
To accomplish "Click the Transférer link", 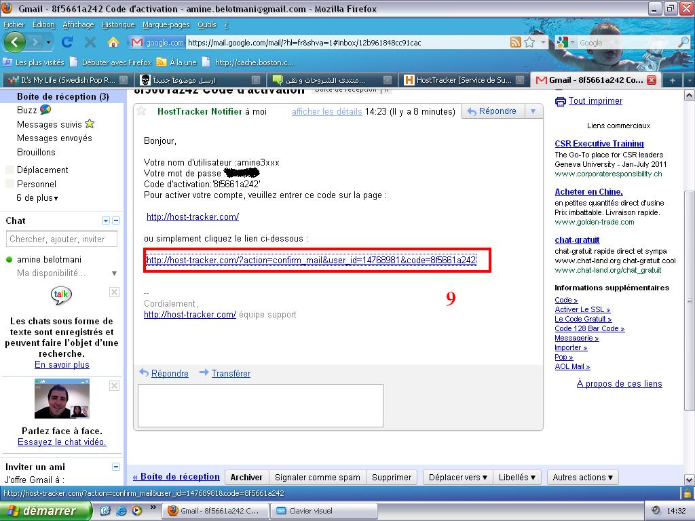I will point(231,374).
